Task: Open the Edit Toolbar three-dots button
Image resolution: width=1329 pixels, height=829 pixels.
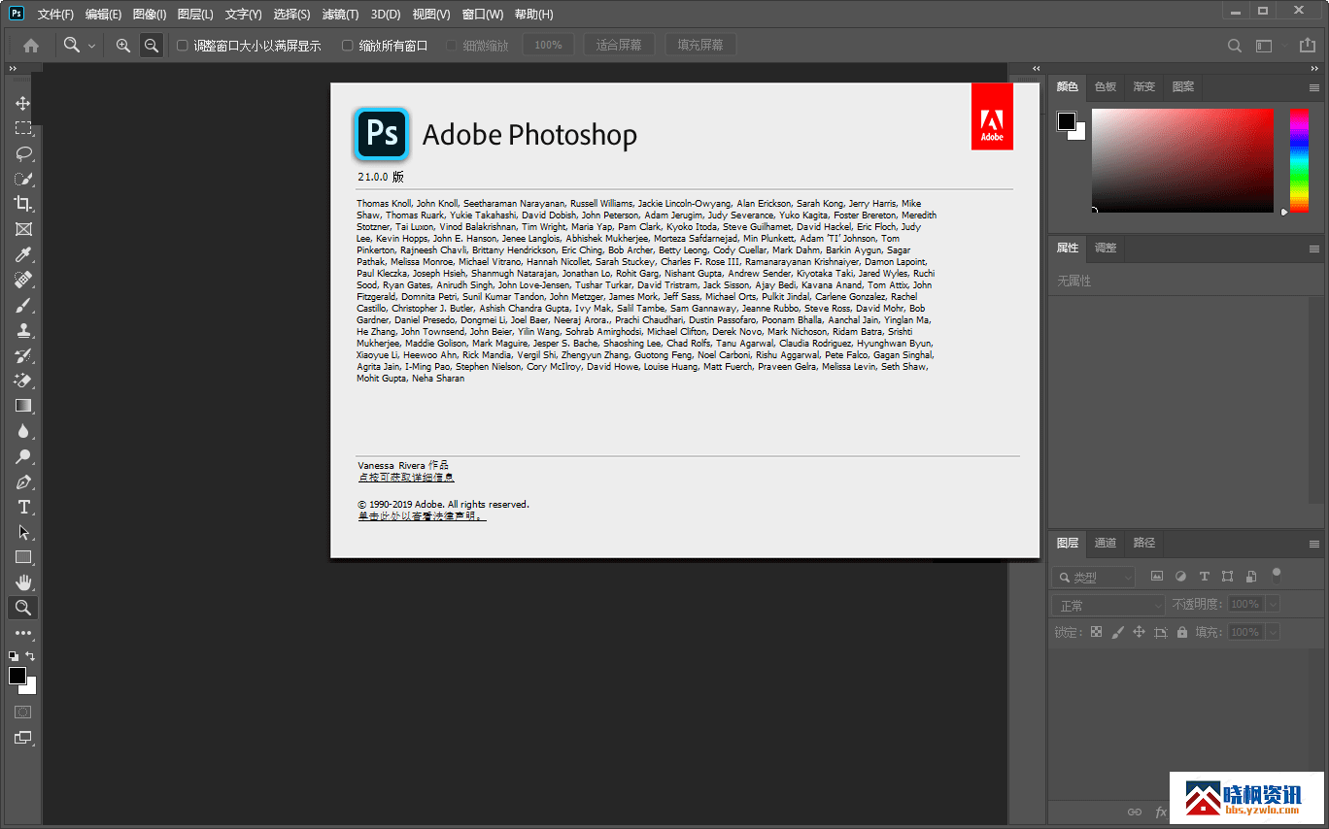Action: (22, 633)
